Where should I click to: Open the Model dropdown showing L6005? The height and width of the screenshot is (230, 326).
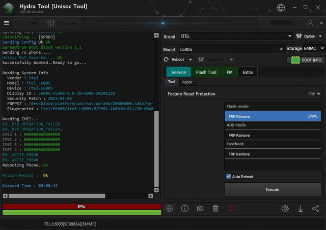pos(231,49)
